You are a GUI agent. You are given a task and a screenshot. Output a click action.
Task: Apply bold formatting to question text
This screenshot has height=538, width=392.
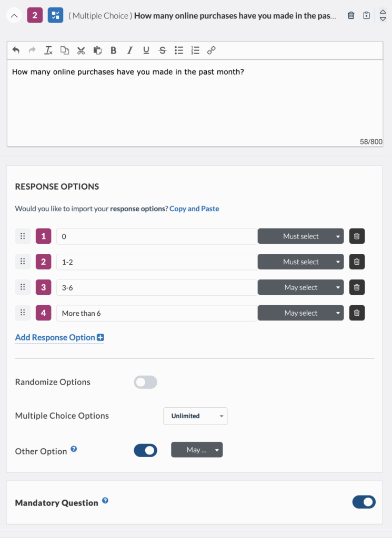point(113,50)
